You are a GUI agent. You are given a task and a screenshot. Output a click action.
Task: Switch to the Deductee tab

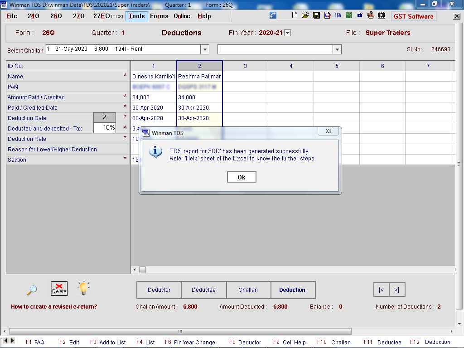(x=203, y=290)
